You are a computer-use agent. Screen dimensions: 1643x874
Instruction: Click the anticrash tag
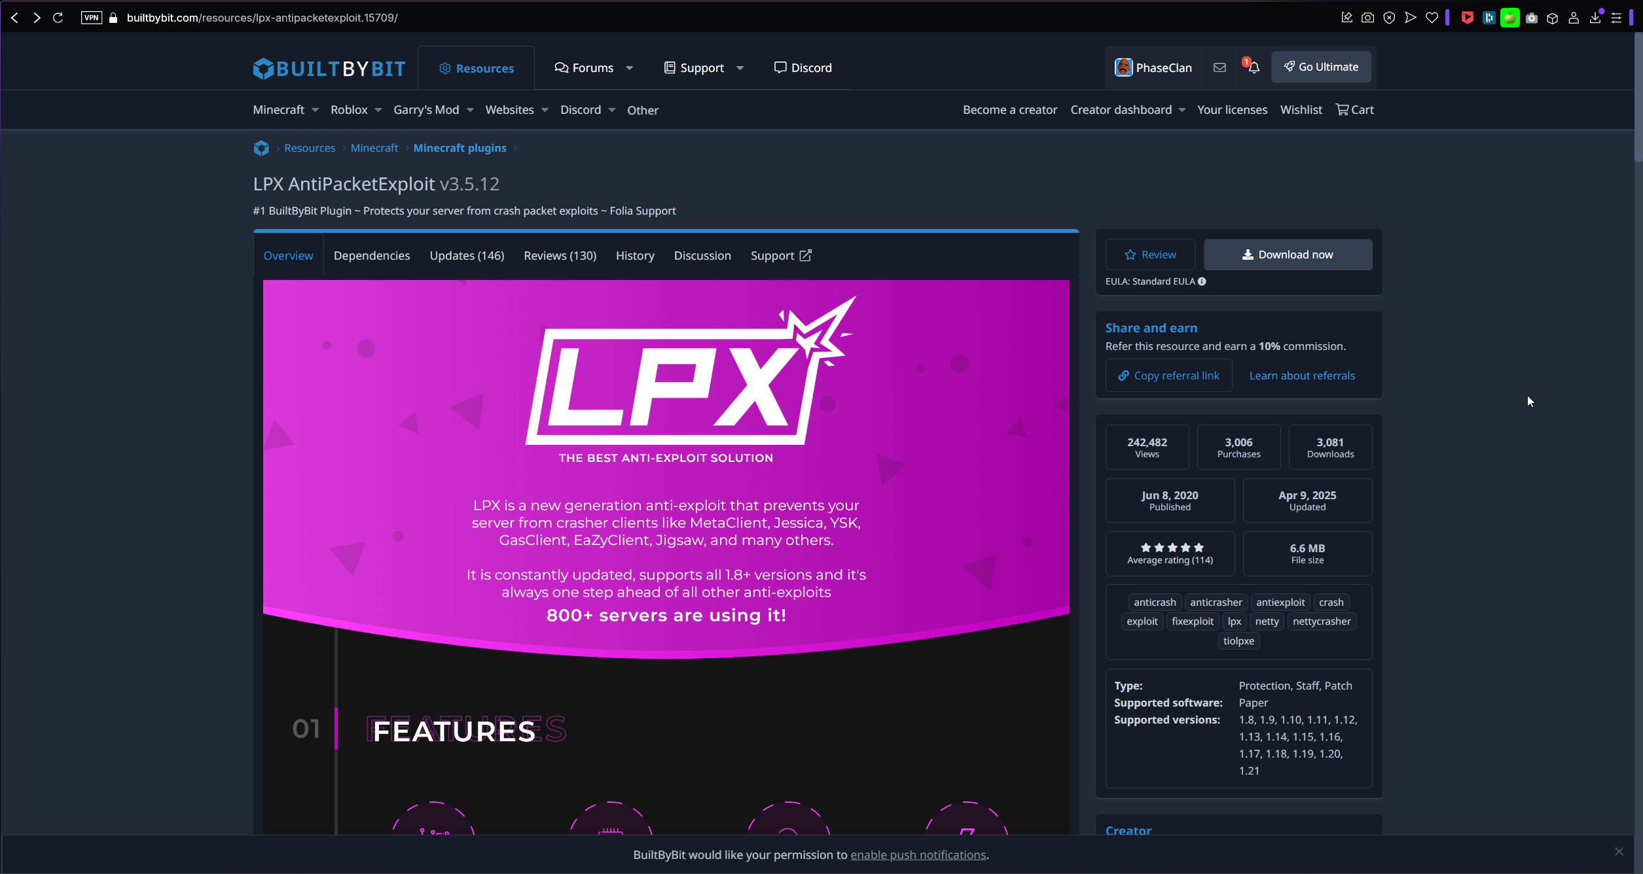pyautogui.click(x=1154, y=602)
